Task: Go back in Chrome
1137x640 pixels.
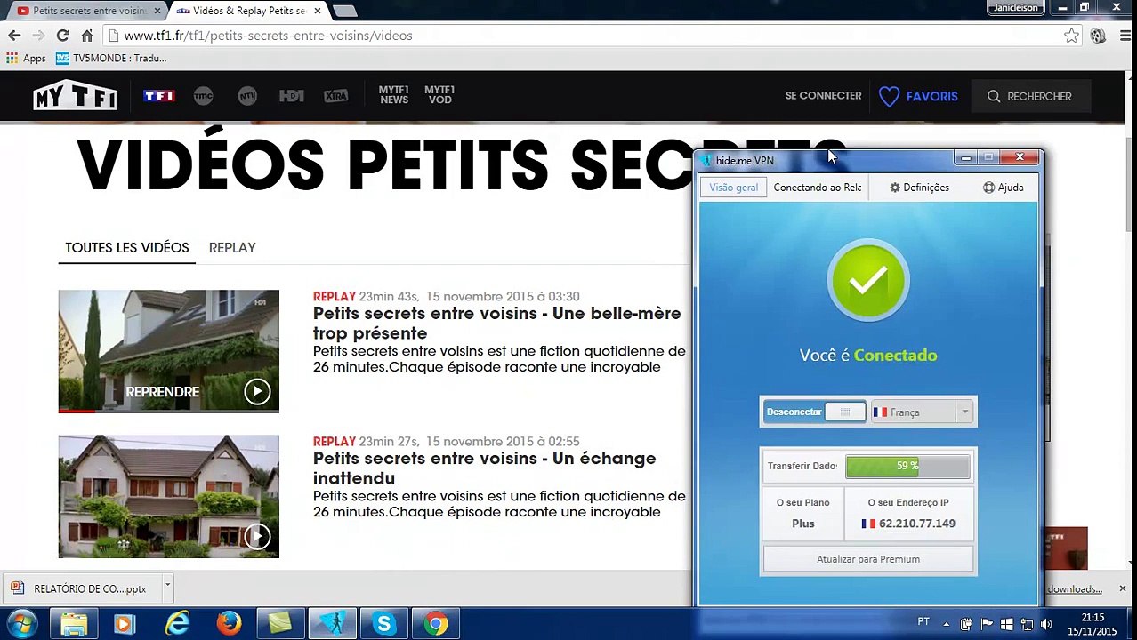Action: pyautogui.click(x=14, y=36)
